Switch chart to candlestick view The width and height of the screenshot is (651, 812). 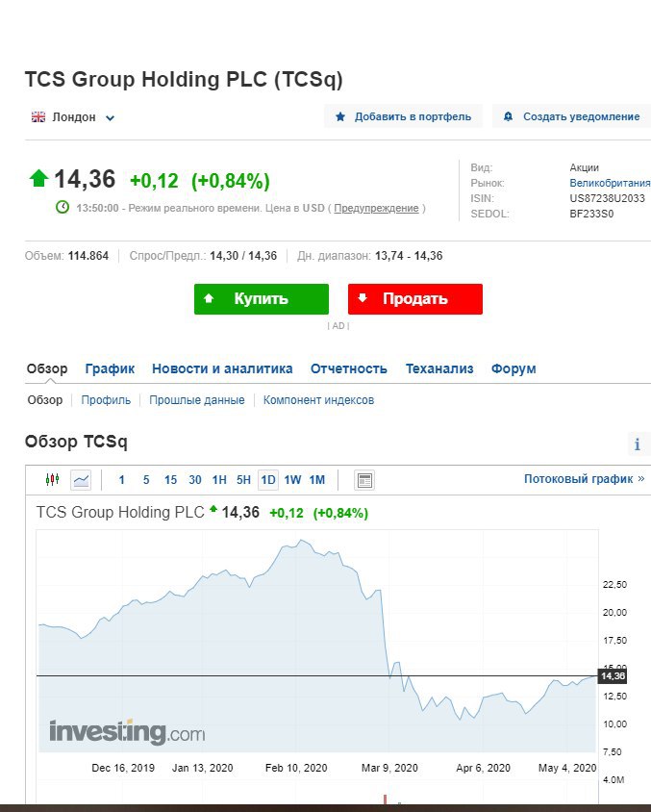click(52, 479)
